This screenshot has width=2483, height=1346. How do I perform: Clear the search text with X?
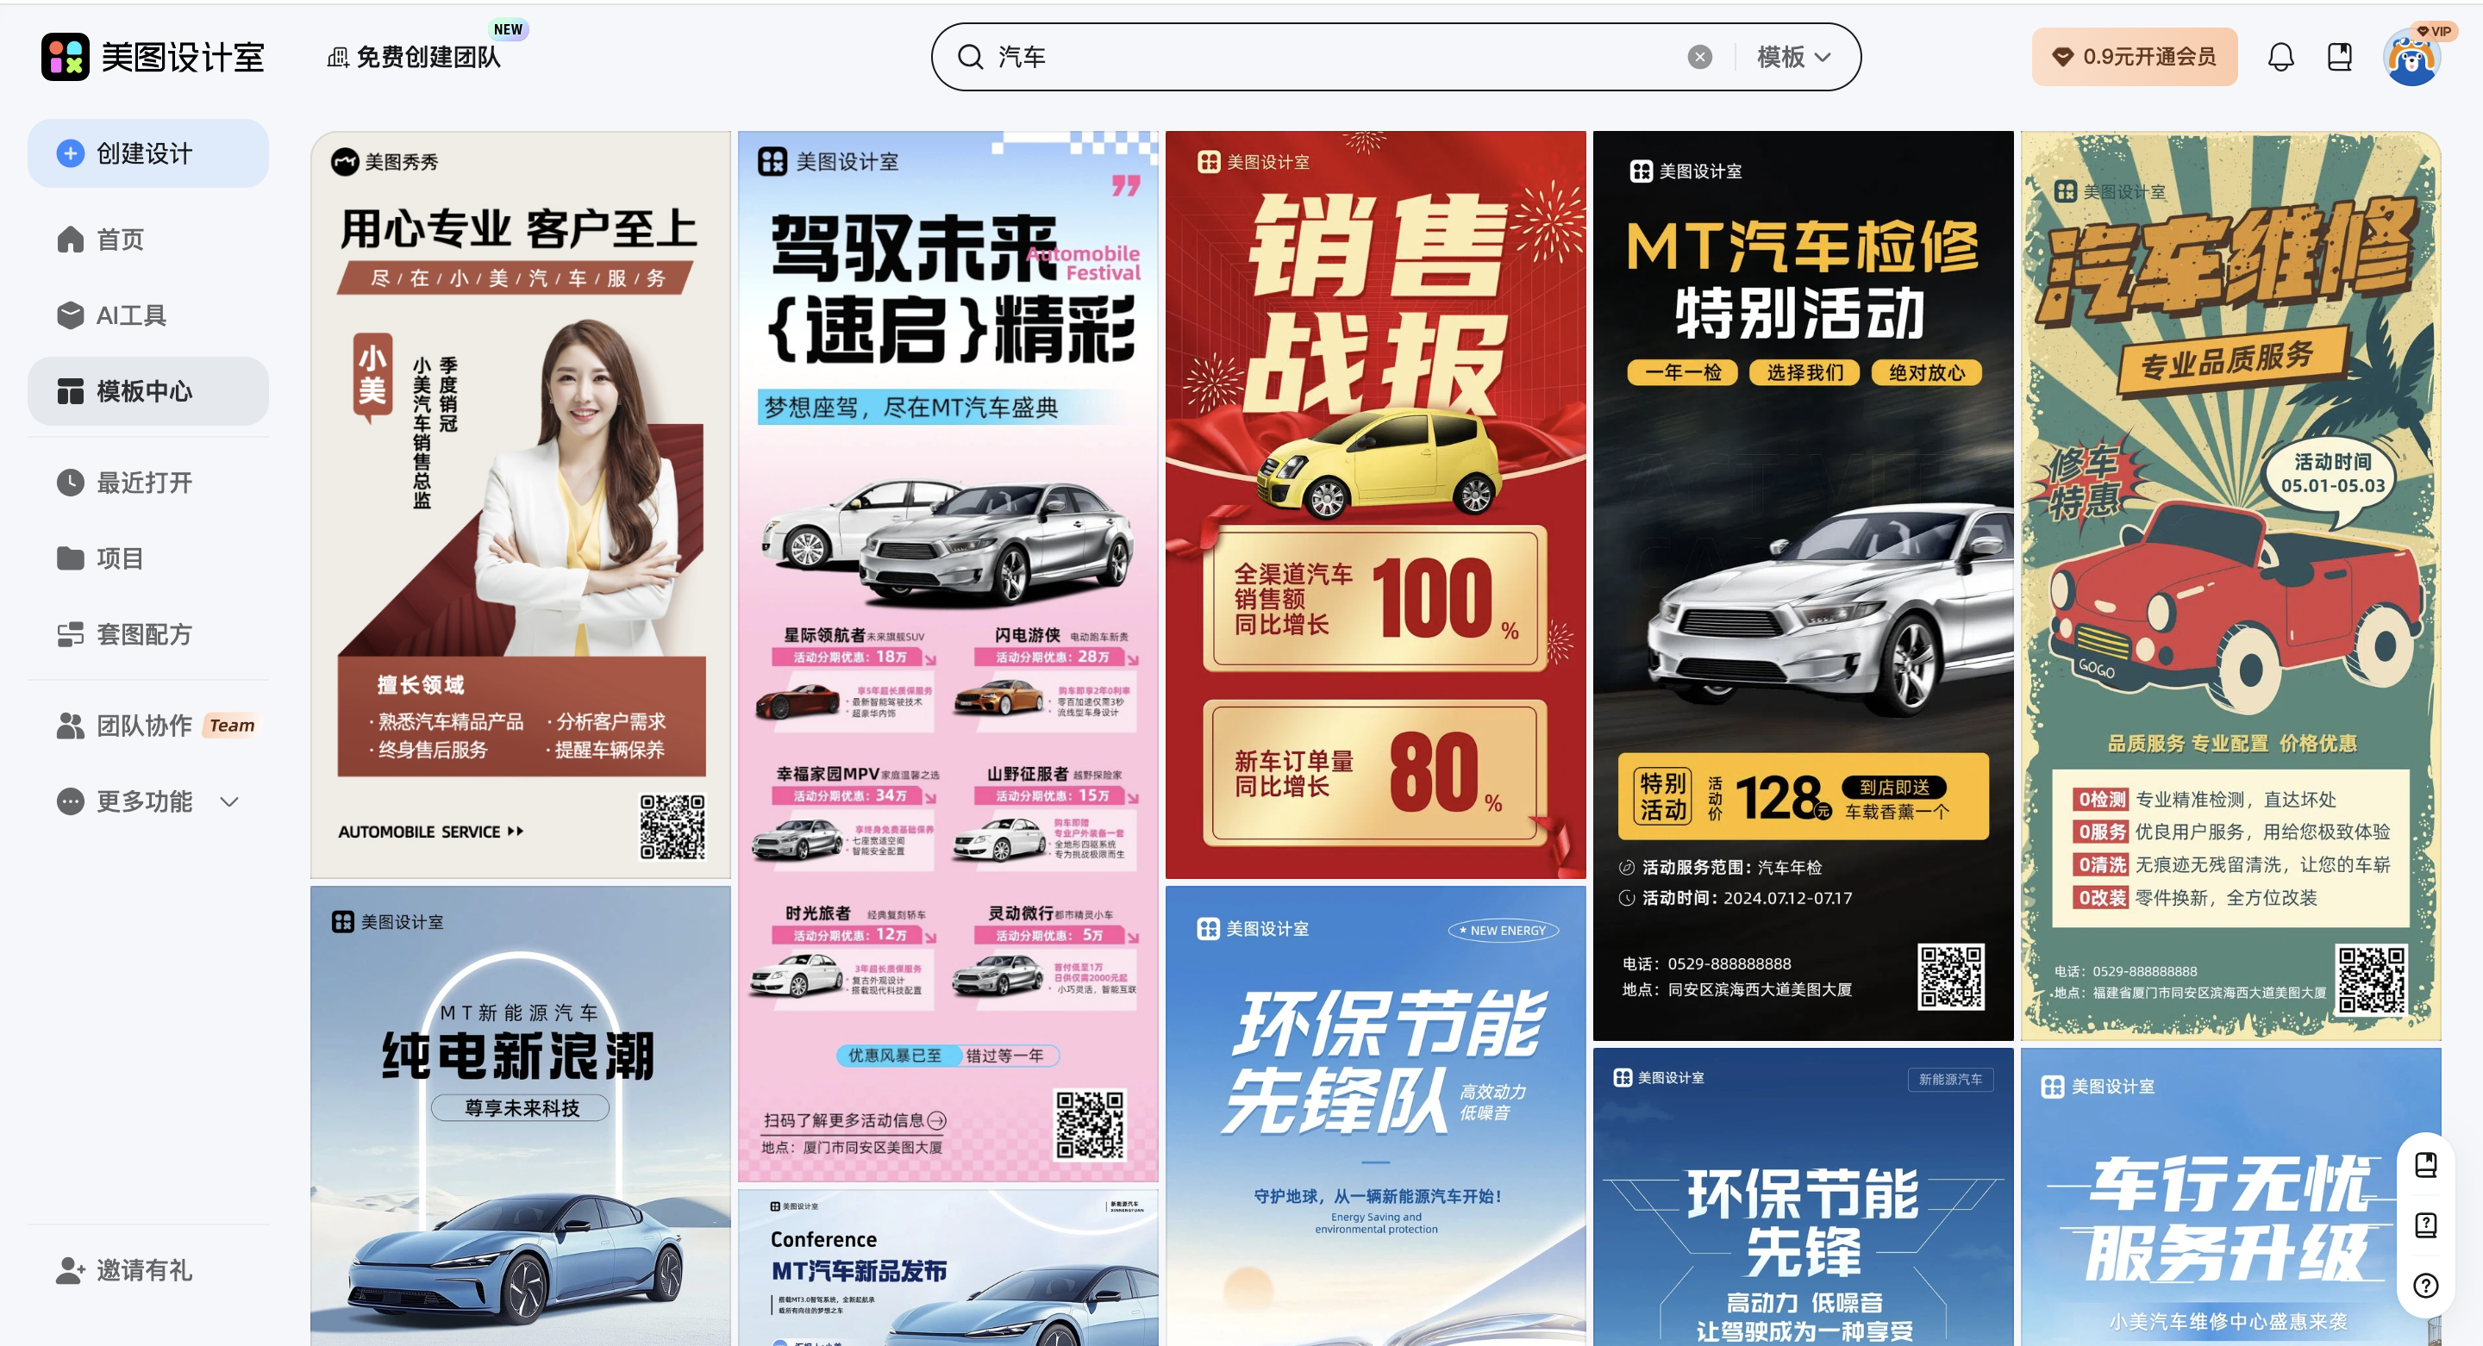1699,57
